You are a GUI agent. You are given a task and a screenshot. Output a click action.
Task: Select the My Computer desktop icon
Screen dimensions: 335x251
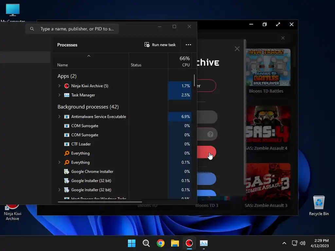point(13,13)
